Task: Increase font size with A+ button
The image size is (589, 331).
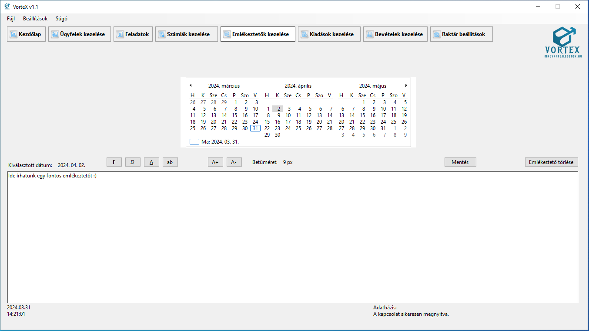Action: click(215, 162)
